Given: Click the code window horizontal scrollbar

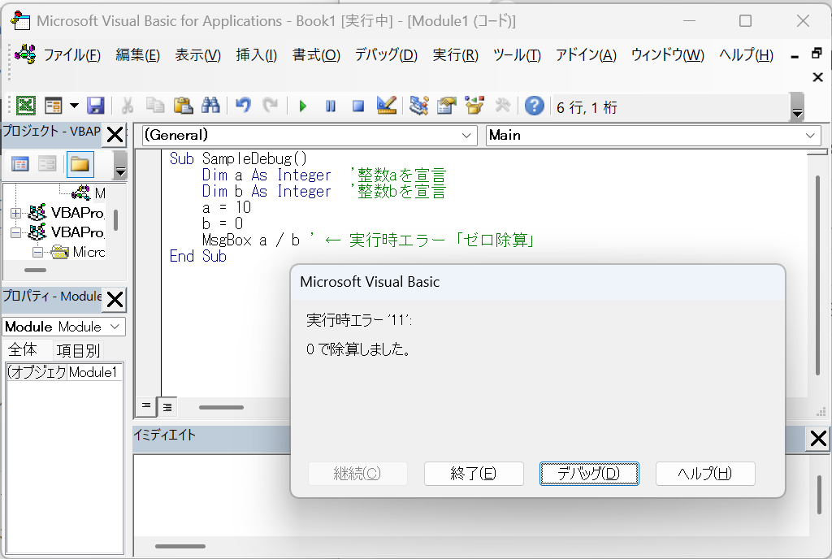Looking at the screenshot, I should pos(221,407).
